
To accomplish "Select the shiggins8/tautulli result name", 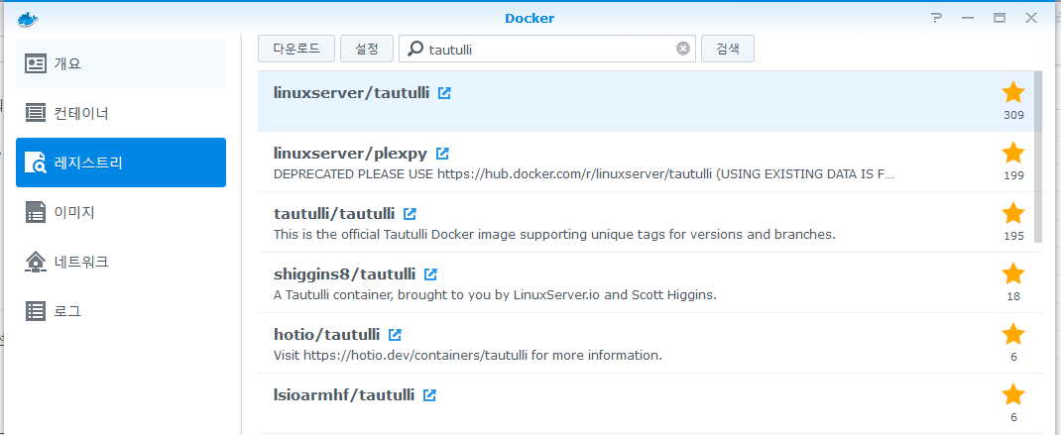I will (x=344, y=274).
